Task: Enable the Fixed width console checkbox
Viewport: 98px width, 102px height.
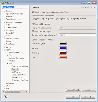Action: [33, 24]
